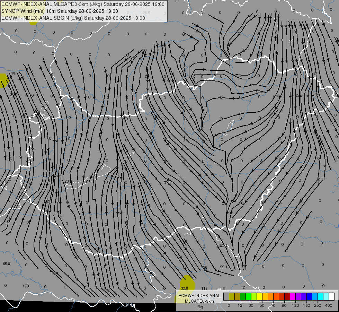Click the map value 118

[x=204, y=288]
